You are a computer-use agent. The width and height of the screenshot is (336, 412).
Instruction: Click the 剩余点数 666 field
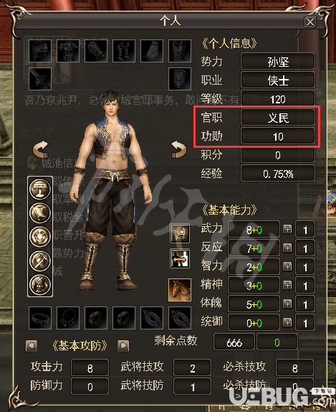pyautogui.click(x=234, y=342)
